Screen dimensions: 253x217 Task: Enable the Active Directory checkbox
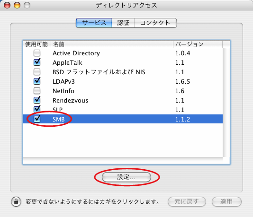coord(37,53)
